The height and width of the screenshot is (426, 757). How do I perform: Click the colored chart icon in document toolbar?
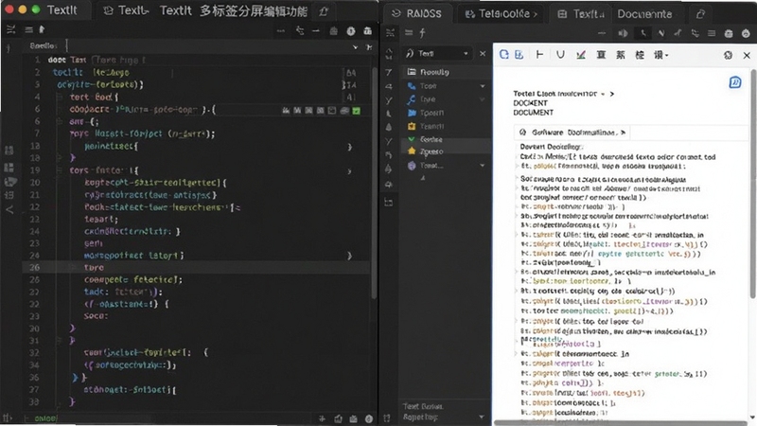click(x=581, y=55)
